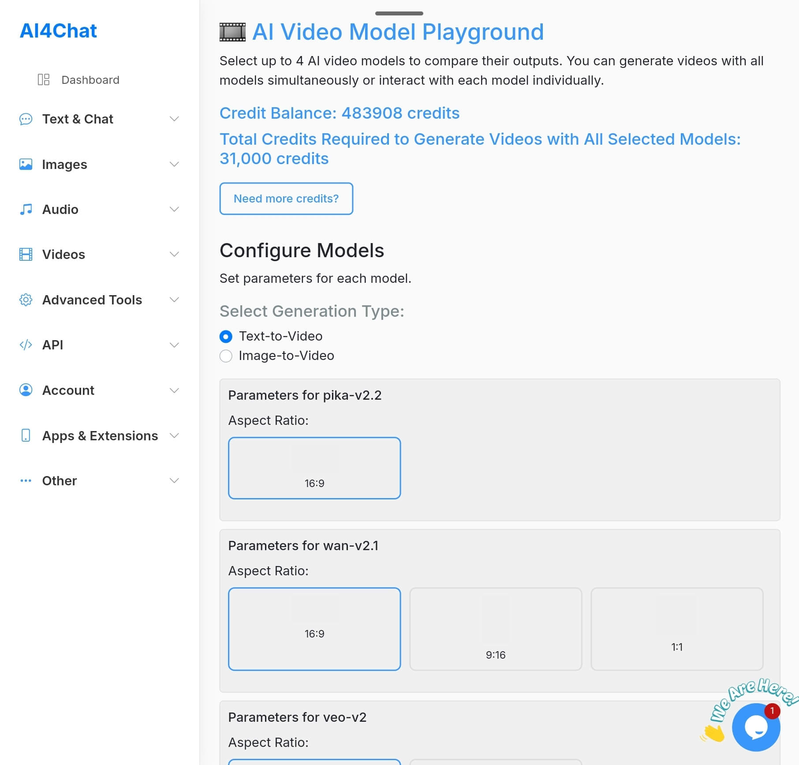This screenshot has width=799, height=765.
Task: Open the API sidebar menu
Action: (x=99, y=345)
